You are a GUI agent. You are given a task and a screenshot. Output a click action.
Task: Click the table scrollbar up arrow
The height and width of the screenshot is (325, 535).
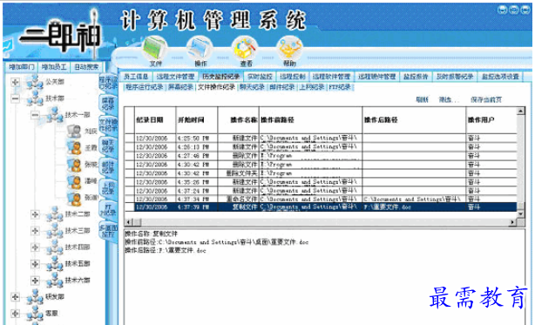click(520, 111)
